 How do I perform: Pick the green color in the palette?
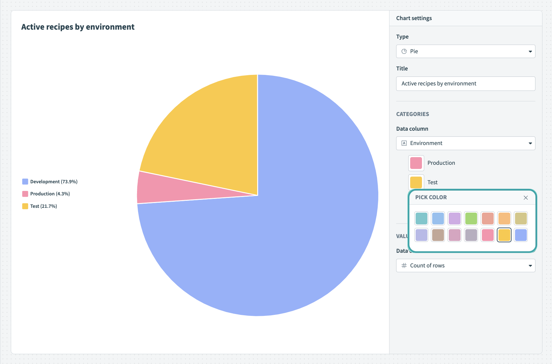point(471,218)
